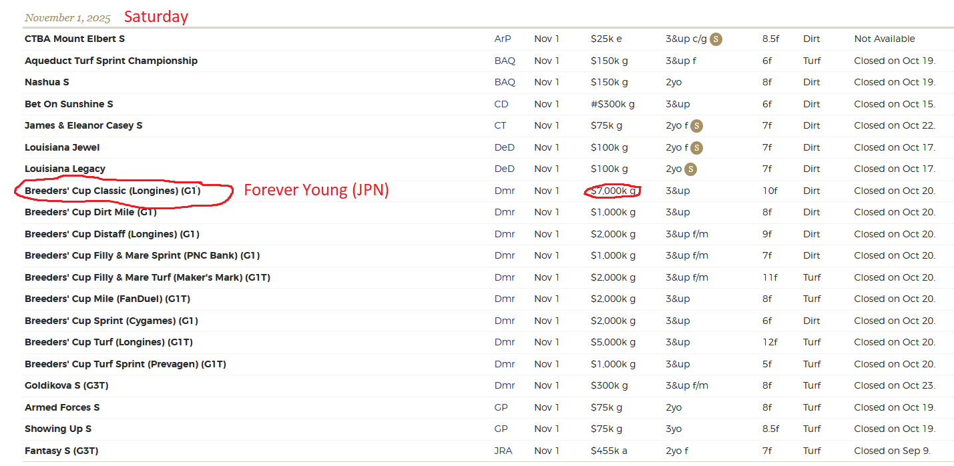Click Dmr track in Breeders' Cup Distaff row
This screenshot has height=466, width=954.
coord(505,234)
